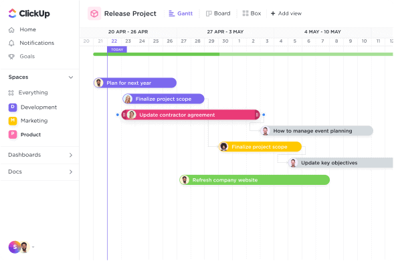Click the Update contractor agreement task bar
The image size is (394, 261).
tap(191, 115)
